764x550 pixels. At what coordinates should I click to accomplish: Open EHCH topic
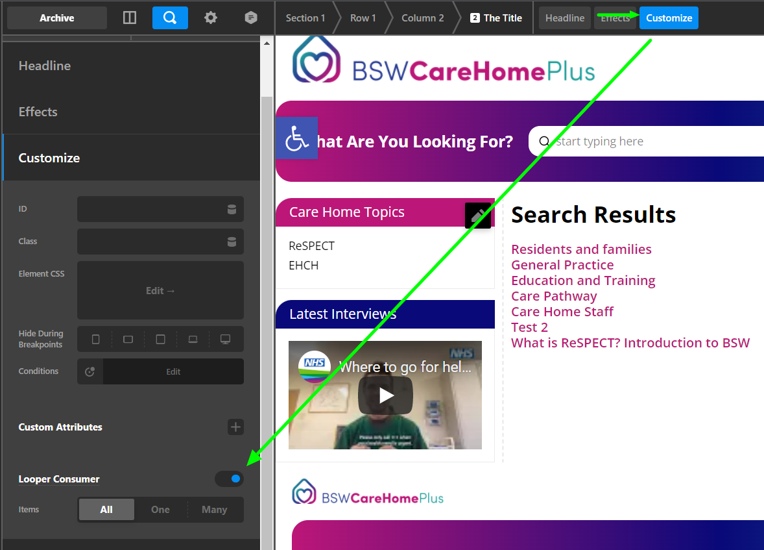point(304,266)
